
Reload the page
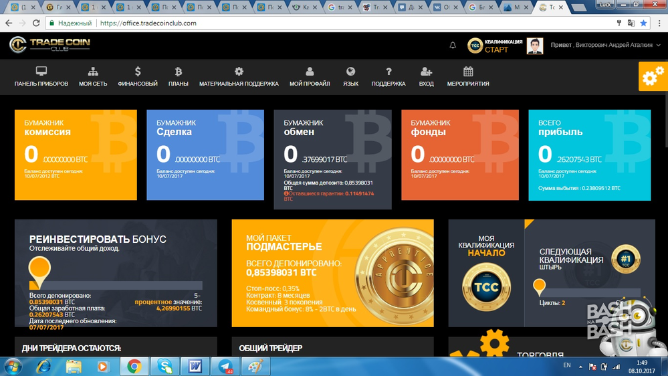(36, 23)
